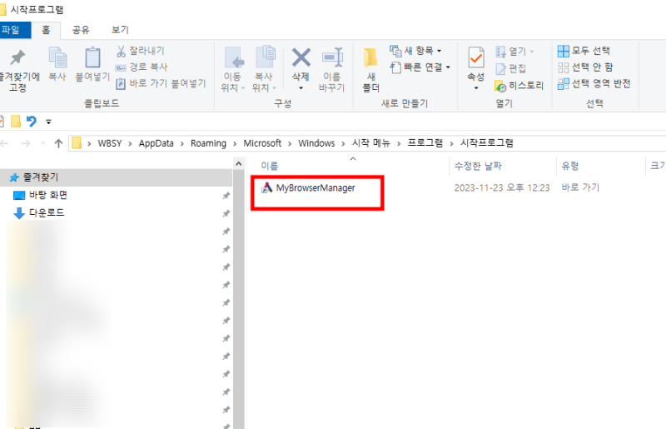The image size is (666, 429).
Task: Pin to Quick access with pushpin icon
Action: 17,70
